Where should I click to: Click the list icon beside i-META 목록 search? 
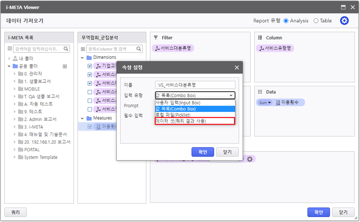click(10, 49)
